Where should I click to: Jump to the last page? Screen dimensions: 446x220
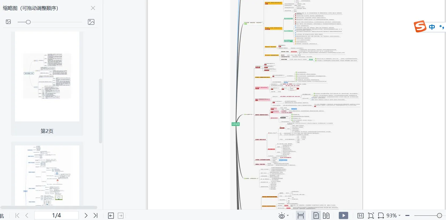pyautogui.click(x=95, y=215)
